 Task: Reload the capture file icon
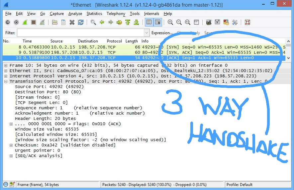click(x=81, y=22)
